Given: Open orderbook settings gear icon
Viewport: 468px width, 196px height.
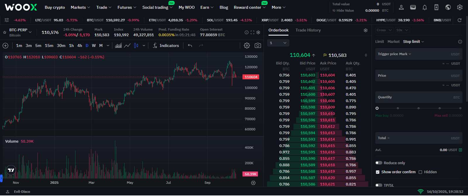Looking at the screenshot, I should click(366, 30).
